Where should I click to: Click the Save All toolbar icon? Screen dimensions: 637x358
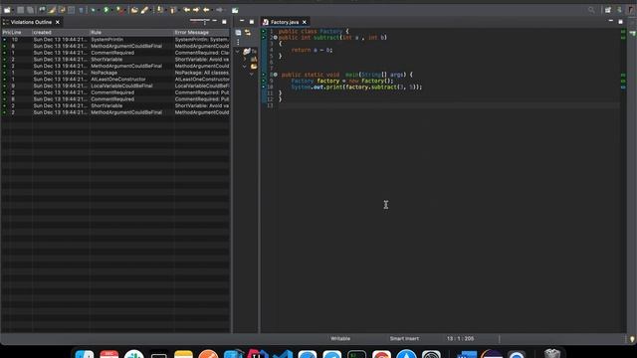tap(30, 10)
